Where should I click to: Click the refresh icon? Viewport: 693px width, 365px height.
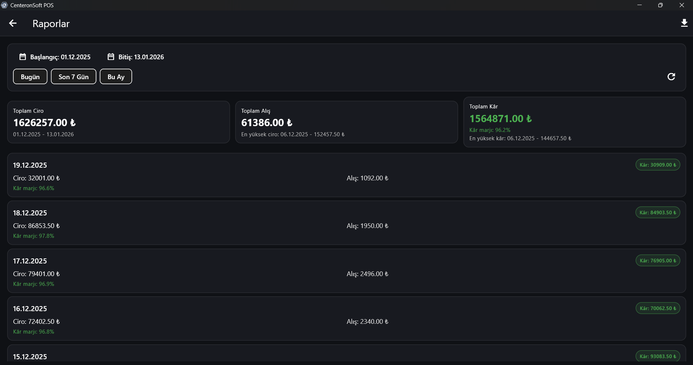click(x=671, y=77)
